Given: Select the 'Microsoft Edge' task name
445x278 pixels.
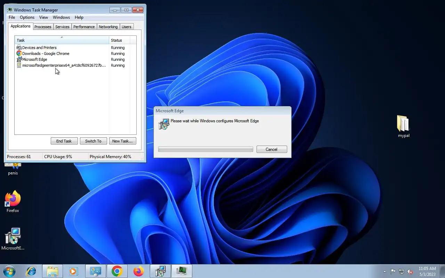Looking at the screenshot, I should [35, 59].
